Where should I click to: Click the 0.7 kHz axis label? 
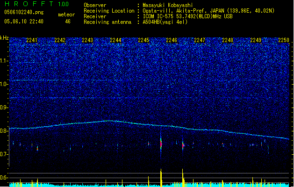pos(4,154)
